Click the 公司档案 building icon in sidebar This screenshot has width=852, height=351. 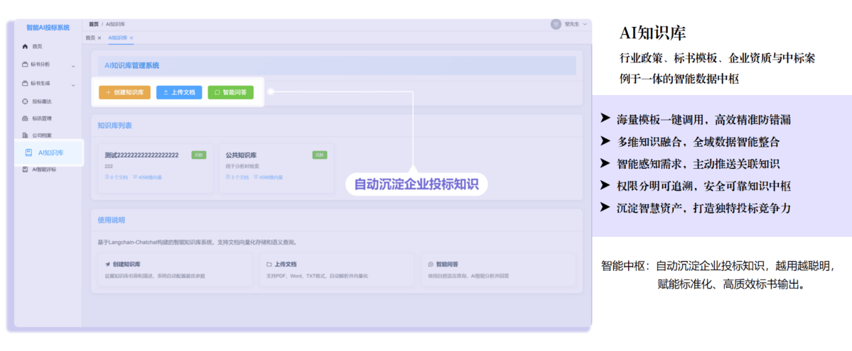26,135
